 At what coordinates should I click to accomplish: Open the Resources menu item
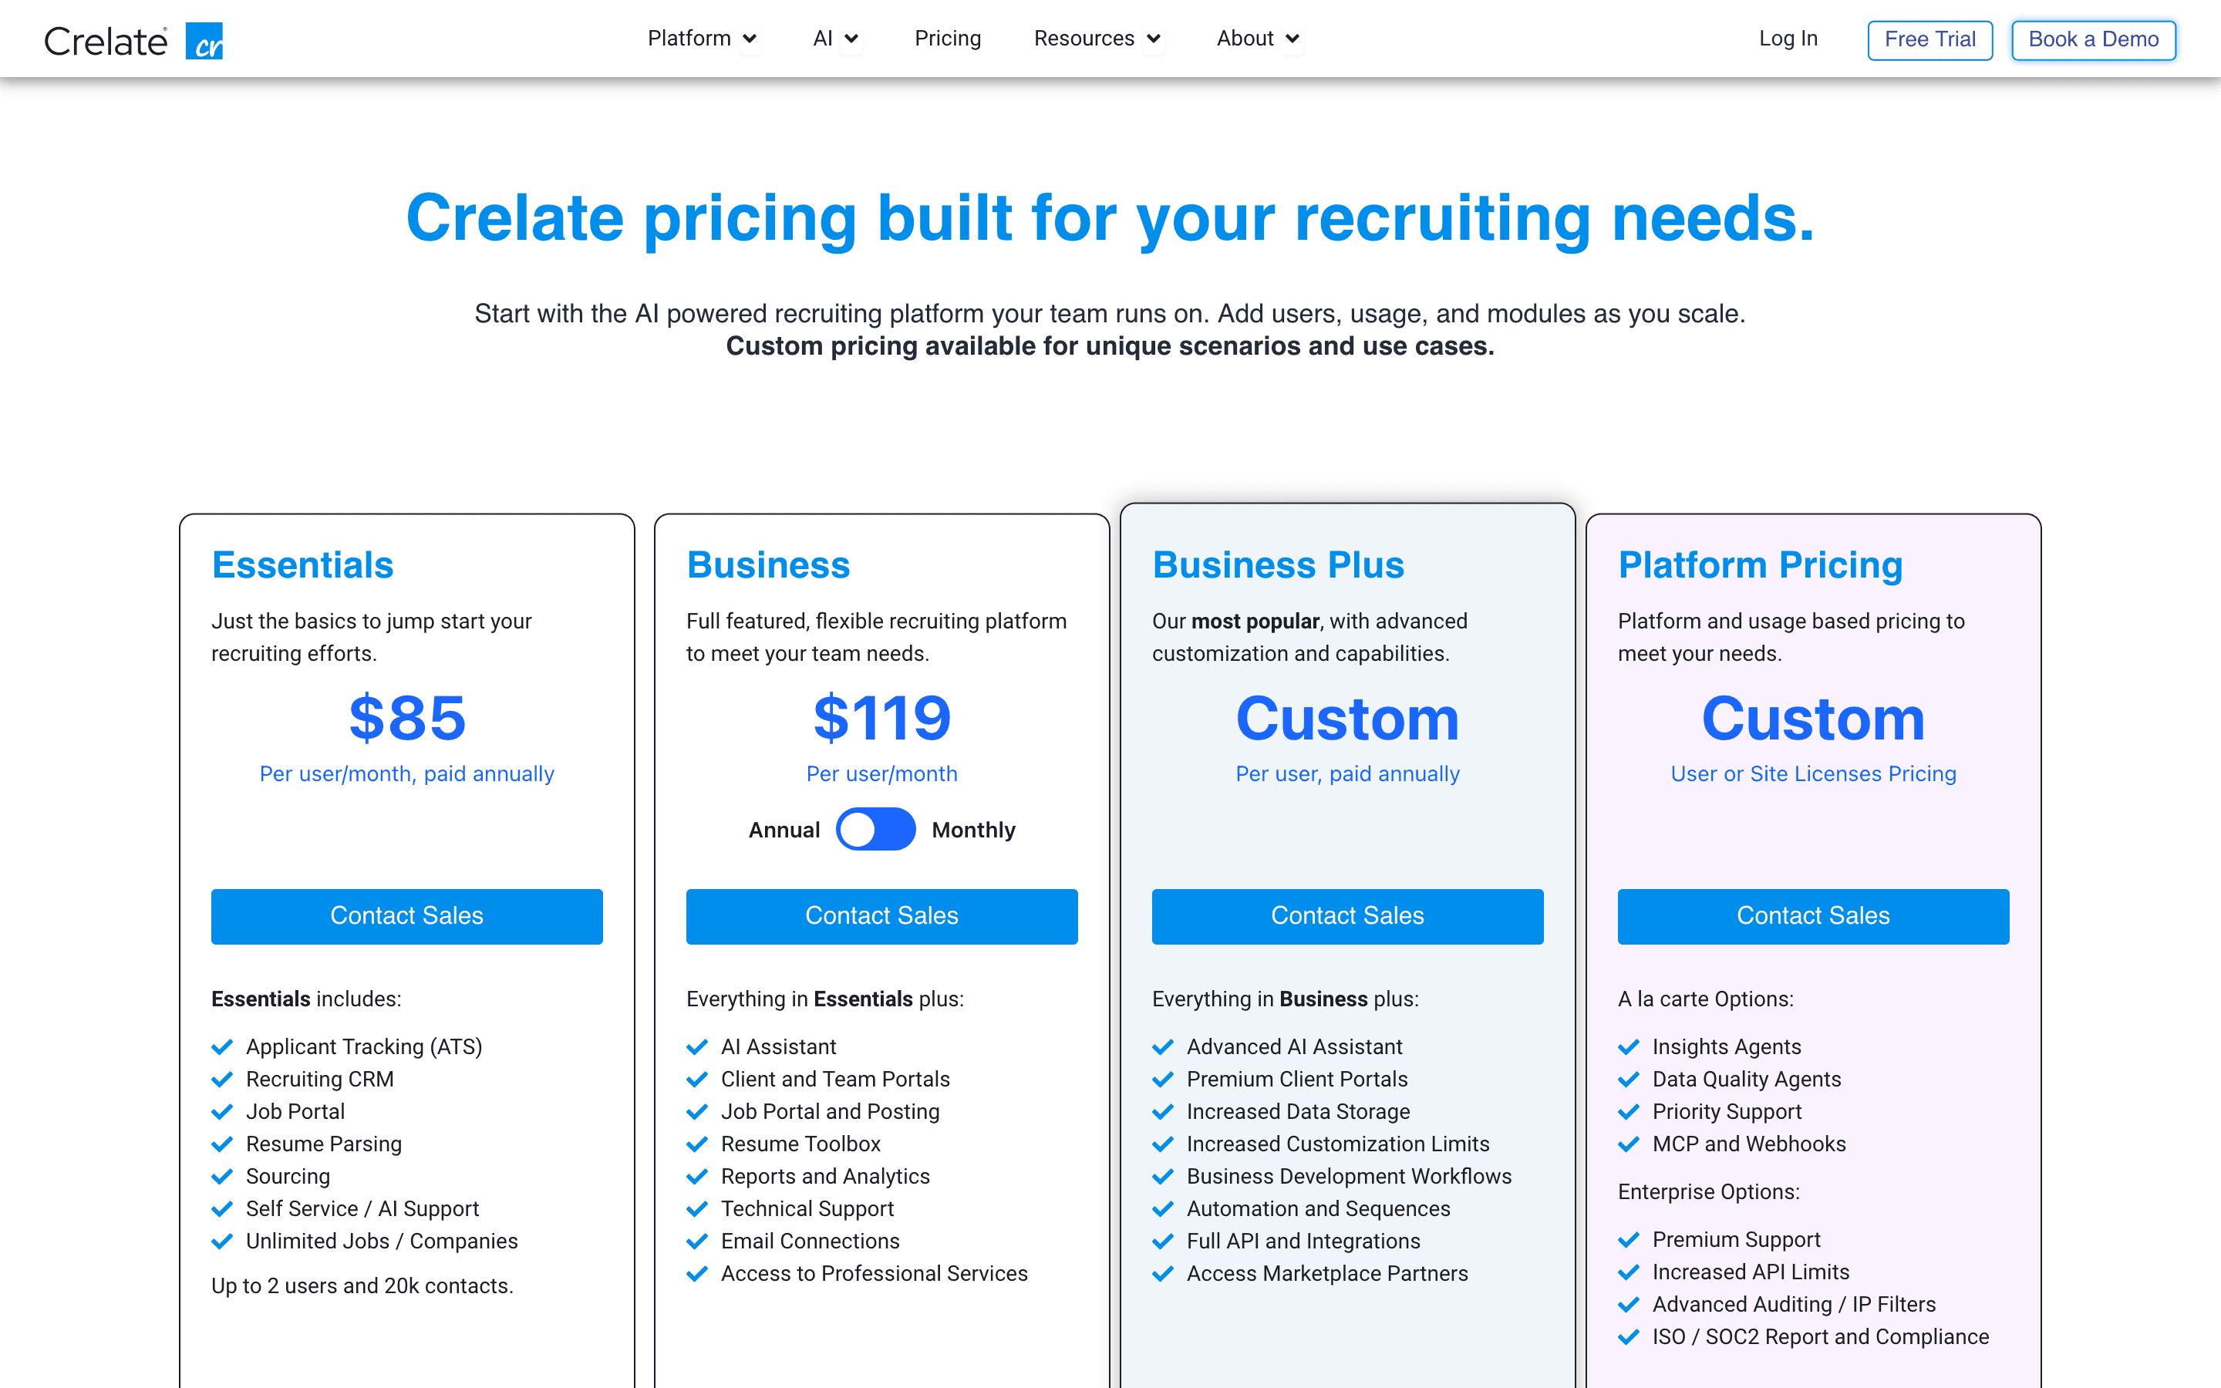[1084, 39]
